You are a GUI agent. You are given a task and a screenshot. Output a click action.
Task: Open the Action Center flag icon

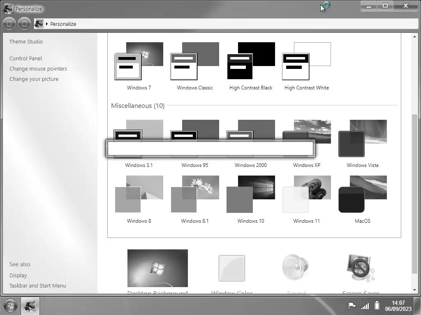pyautogui.click(x=352, y=306)
